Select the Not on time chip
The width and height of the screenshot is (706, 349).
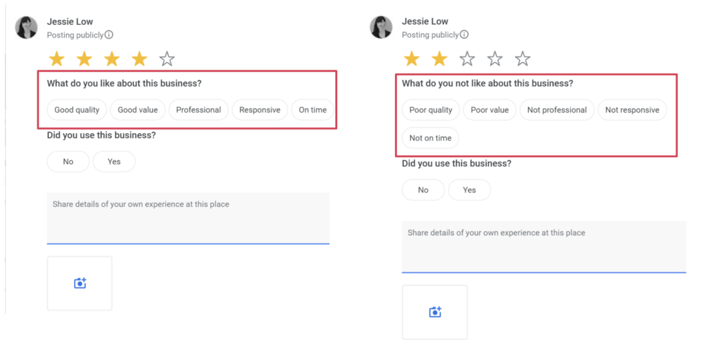tap(430, 138)
